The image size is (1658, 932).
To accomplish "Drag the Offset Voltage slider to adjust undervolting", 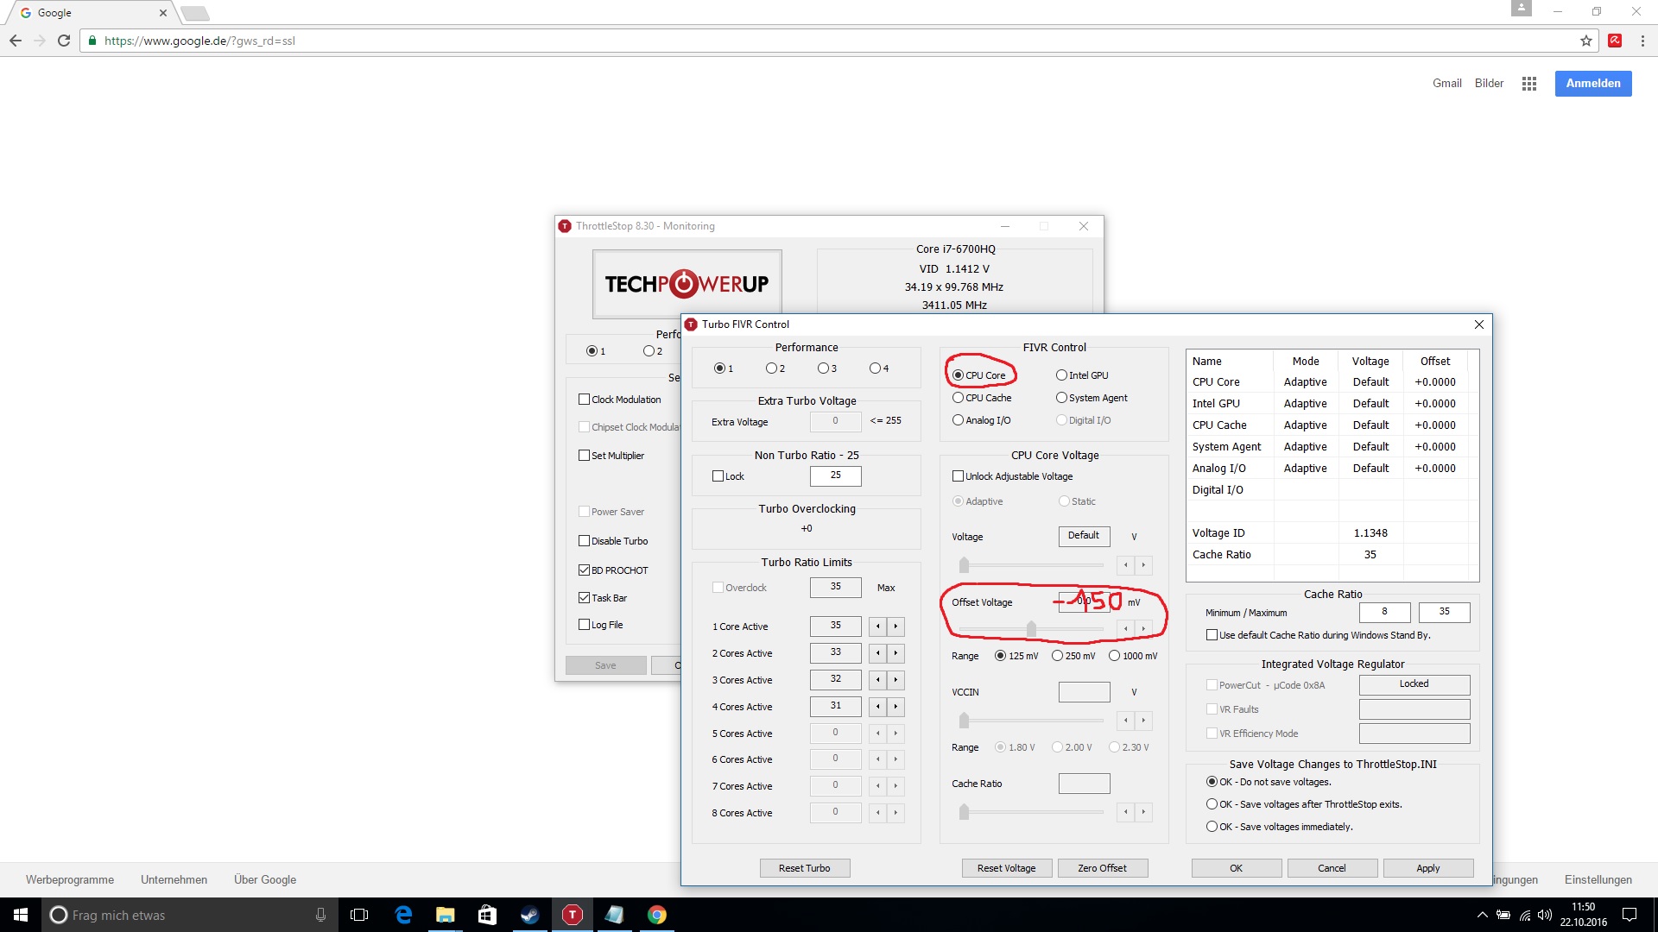I will pyautogui.click(x=1030, y=629).
